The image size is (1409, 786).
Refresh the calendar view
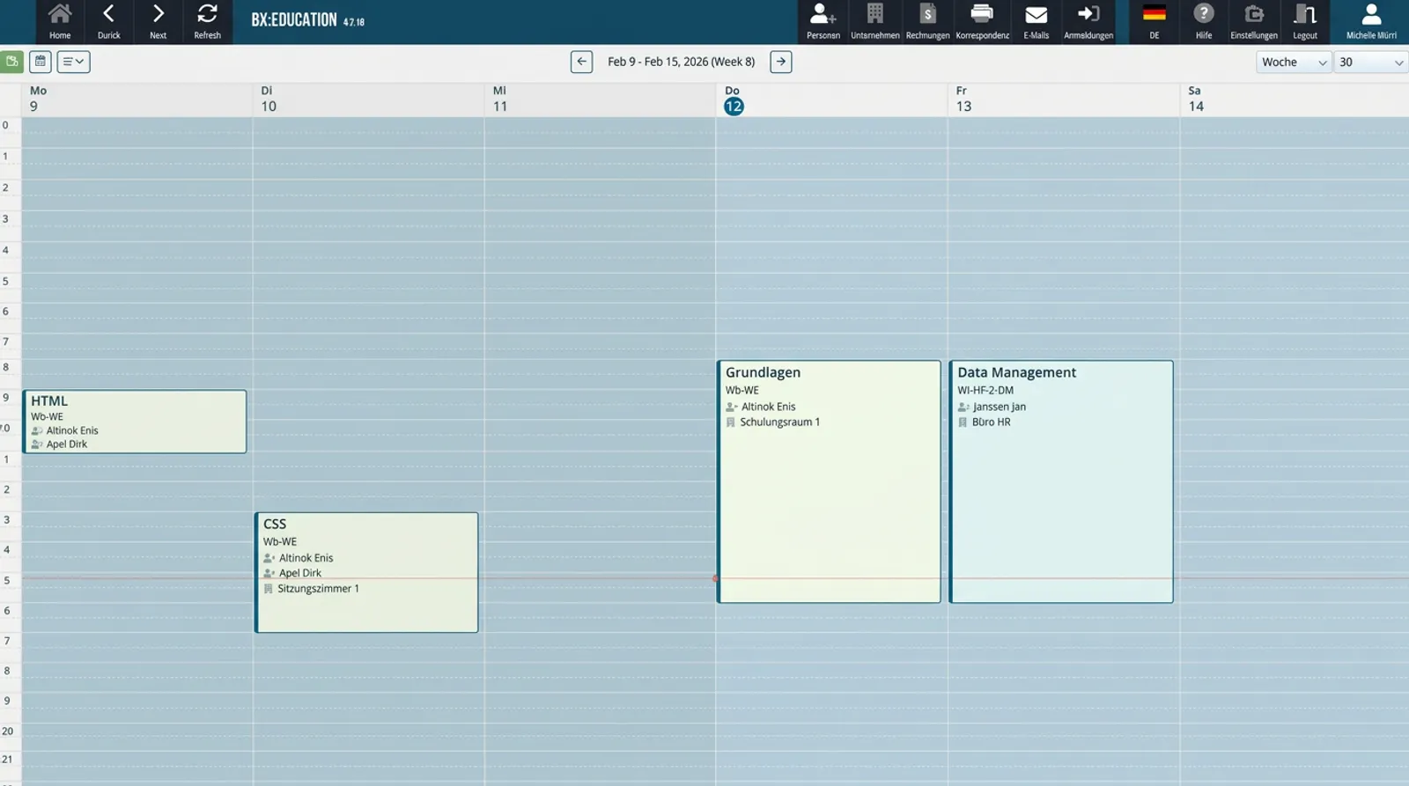tap(208, 21)
